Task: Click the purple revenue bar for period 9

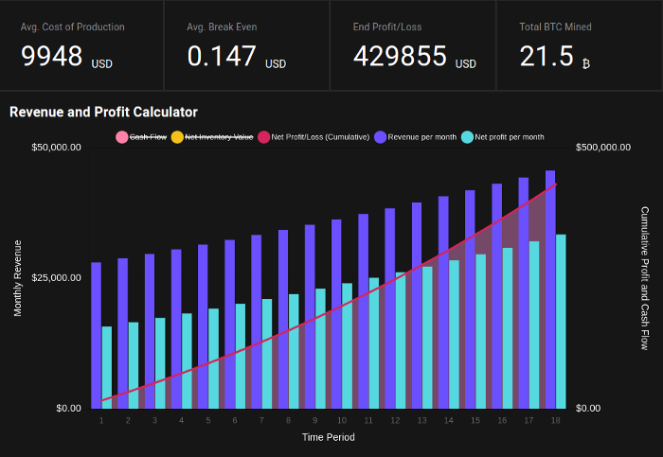Action: coord(310,317)
